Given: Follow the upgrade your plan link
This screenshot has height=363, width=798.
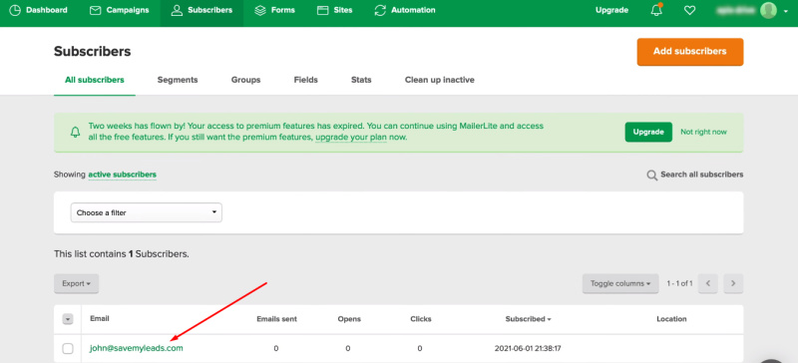Looking at the screenshot, I should [351, 138].
